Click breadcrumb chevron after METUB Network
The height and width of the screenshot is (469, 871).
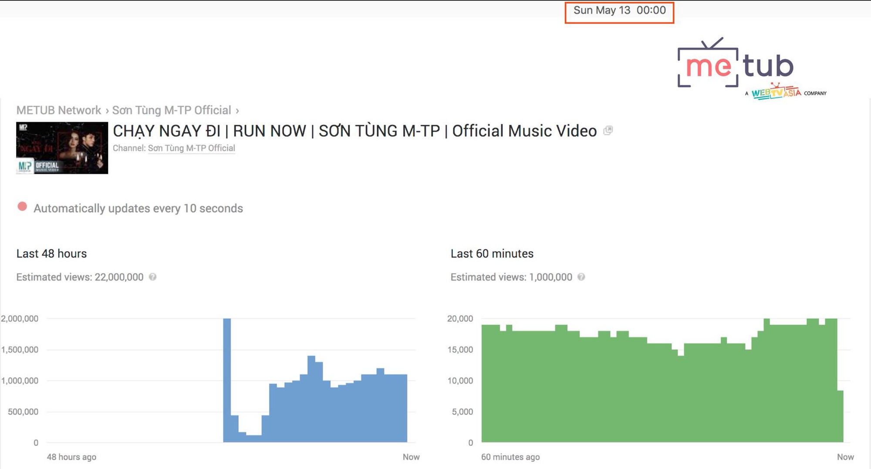point(107,111)
